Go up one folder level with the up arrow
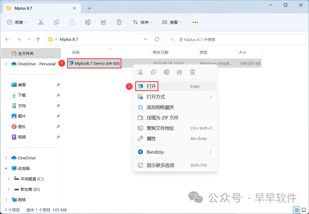The height and width of the screenshot is (214, 309). point(38,39)
